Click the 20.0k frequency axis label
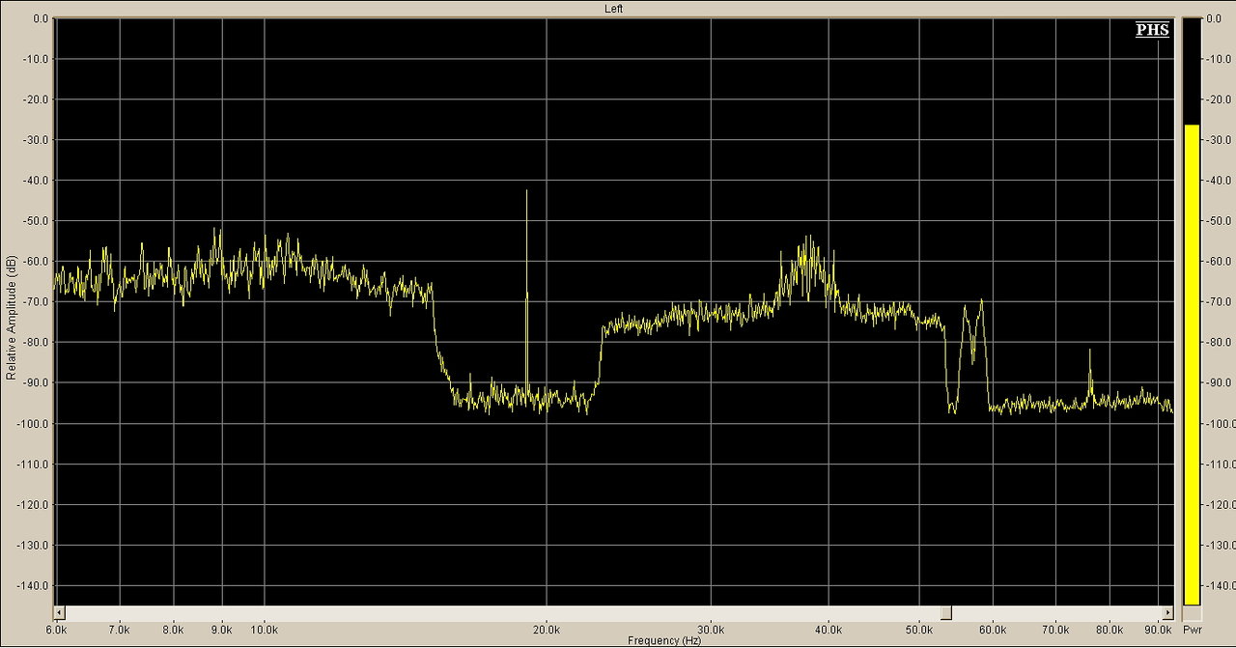The image size is (1236, 648). (548, 628)
